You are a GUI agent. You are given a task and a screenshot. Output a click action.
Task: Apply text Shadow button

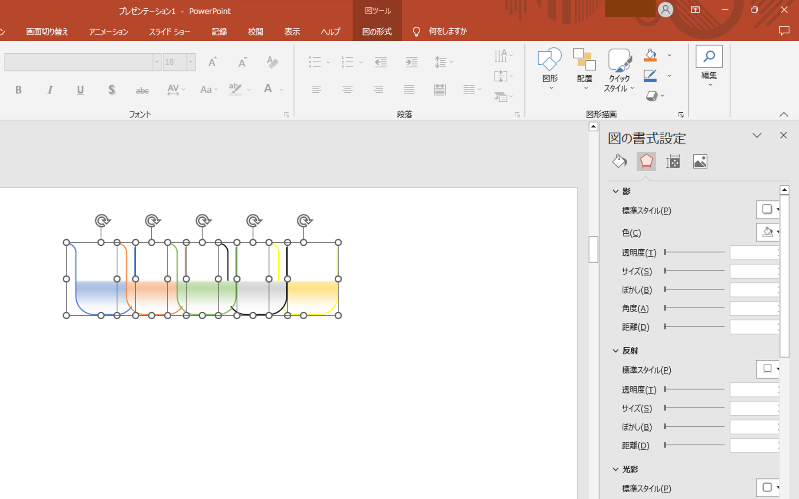click(x=111, y=90)
